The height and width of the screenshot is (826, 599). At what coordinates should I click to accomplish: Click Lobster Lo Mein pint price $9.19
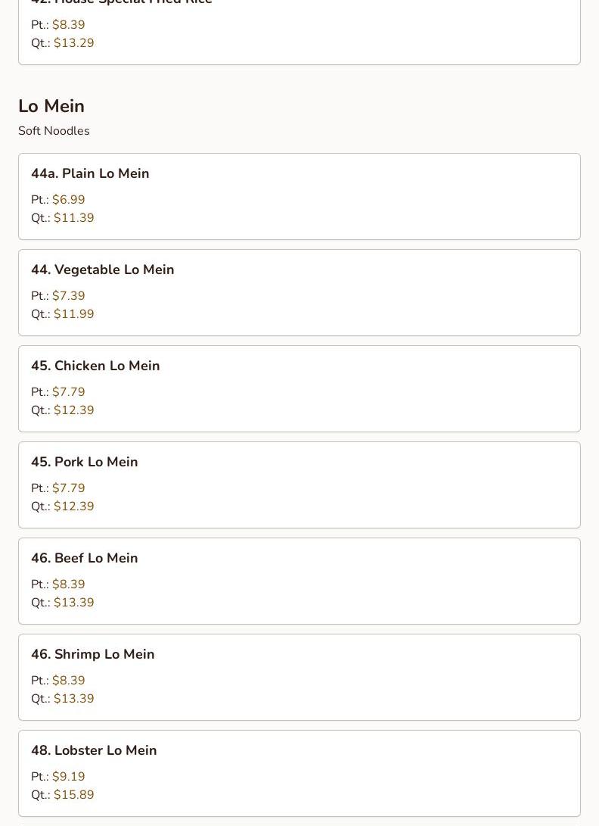68,777
